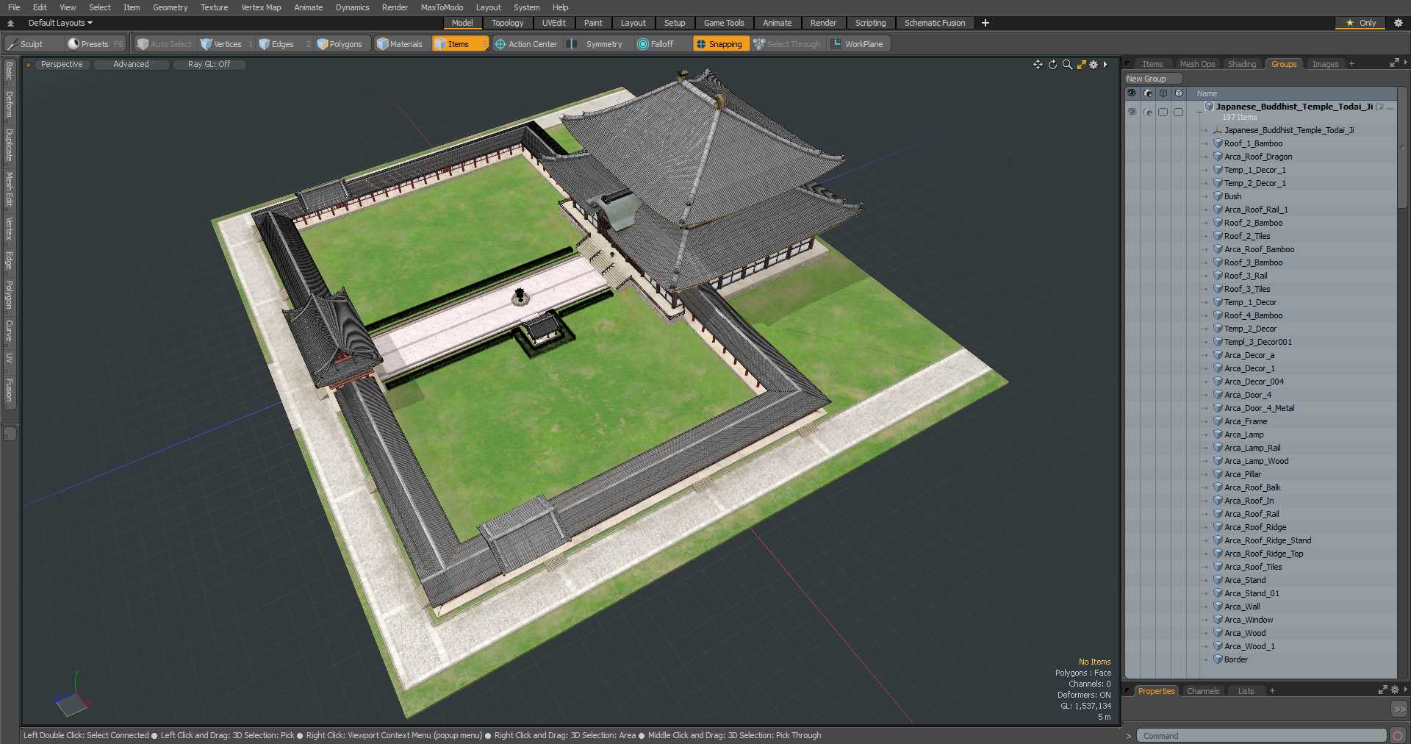Open the layout settings gear at top right
1411x744 pixels.
pyautogui.click(x=1399, y=23)
